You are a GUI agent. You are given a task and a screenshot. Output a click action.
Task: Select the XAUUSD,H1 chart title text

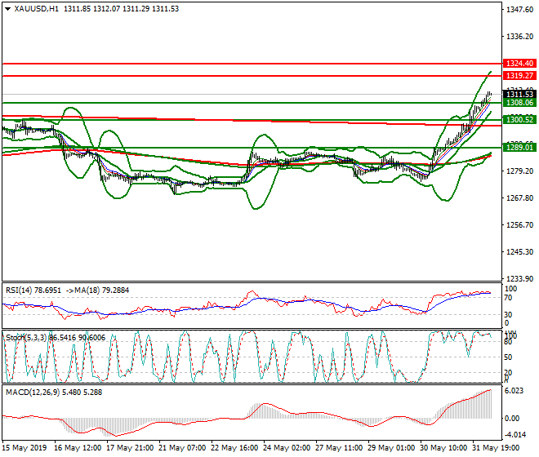(37, 9)
